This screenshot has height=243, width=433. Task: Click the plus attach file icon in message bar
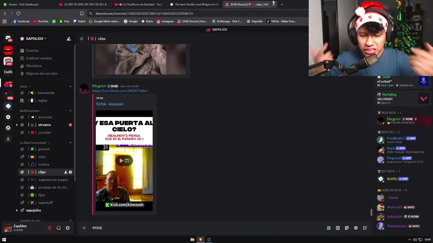tap(84, 228)
